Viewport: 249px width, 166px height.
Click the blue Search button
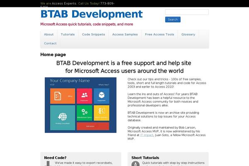pyautogui.click(x=173, y=20)
